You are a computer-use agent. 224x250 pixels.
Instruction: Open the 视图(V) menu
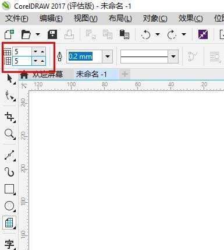[x=86, y=19]
